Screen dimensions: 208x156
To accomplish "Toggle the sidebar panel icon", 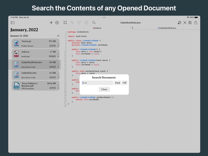I will pyautogui.click(x=12, y=23).
